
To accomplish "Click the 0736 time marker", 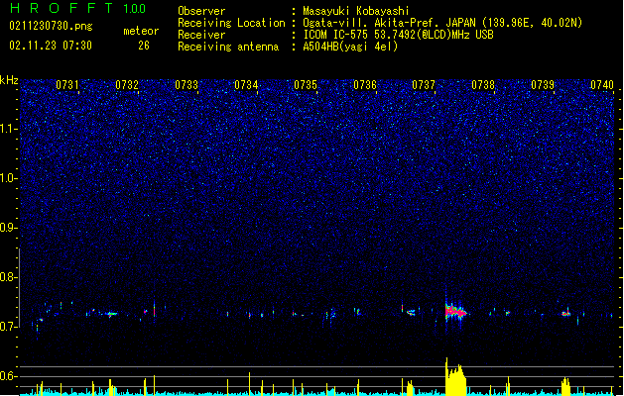I will coord(365,85).
